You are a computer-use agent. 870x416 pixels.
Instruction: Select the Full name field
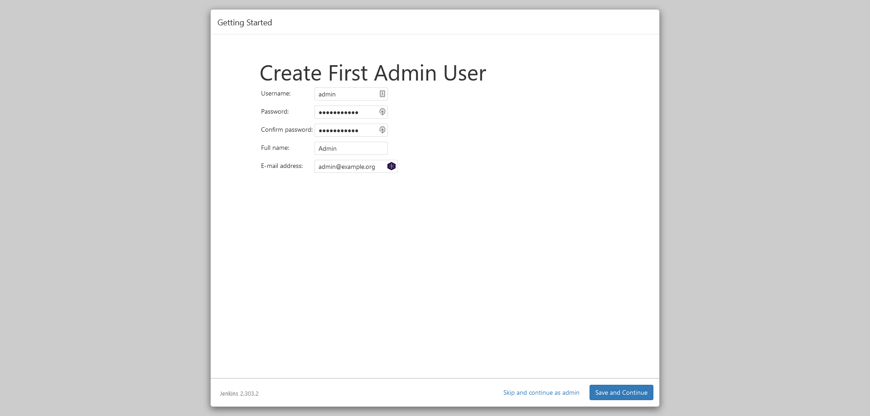[x=351, y=148]
